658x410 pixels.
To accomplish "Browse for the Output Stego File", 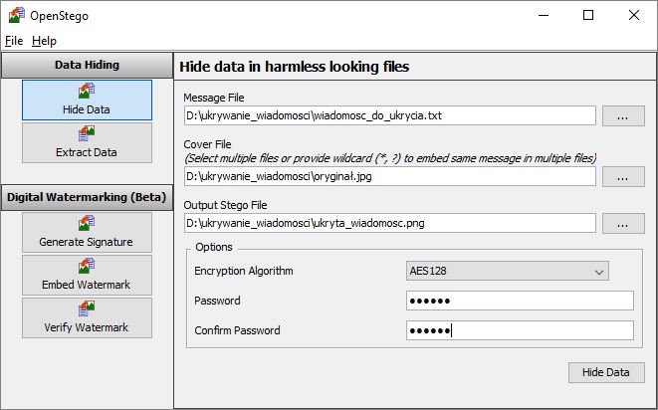I will click(623, 223).
